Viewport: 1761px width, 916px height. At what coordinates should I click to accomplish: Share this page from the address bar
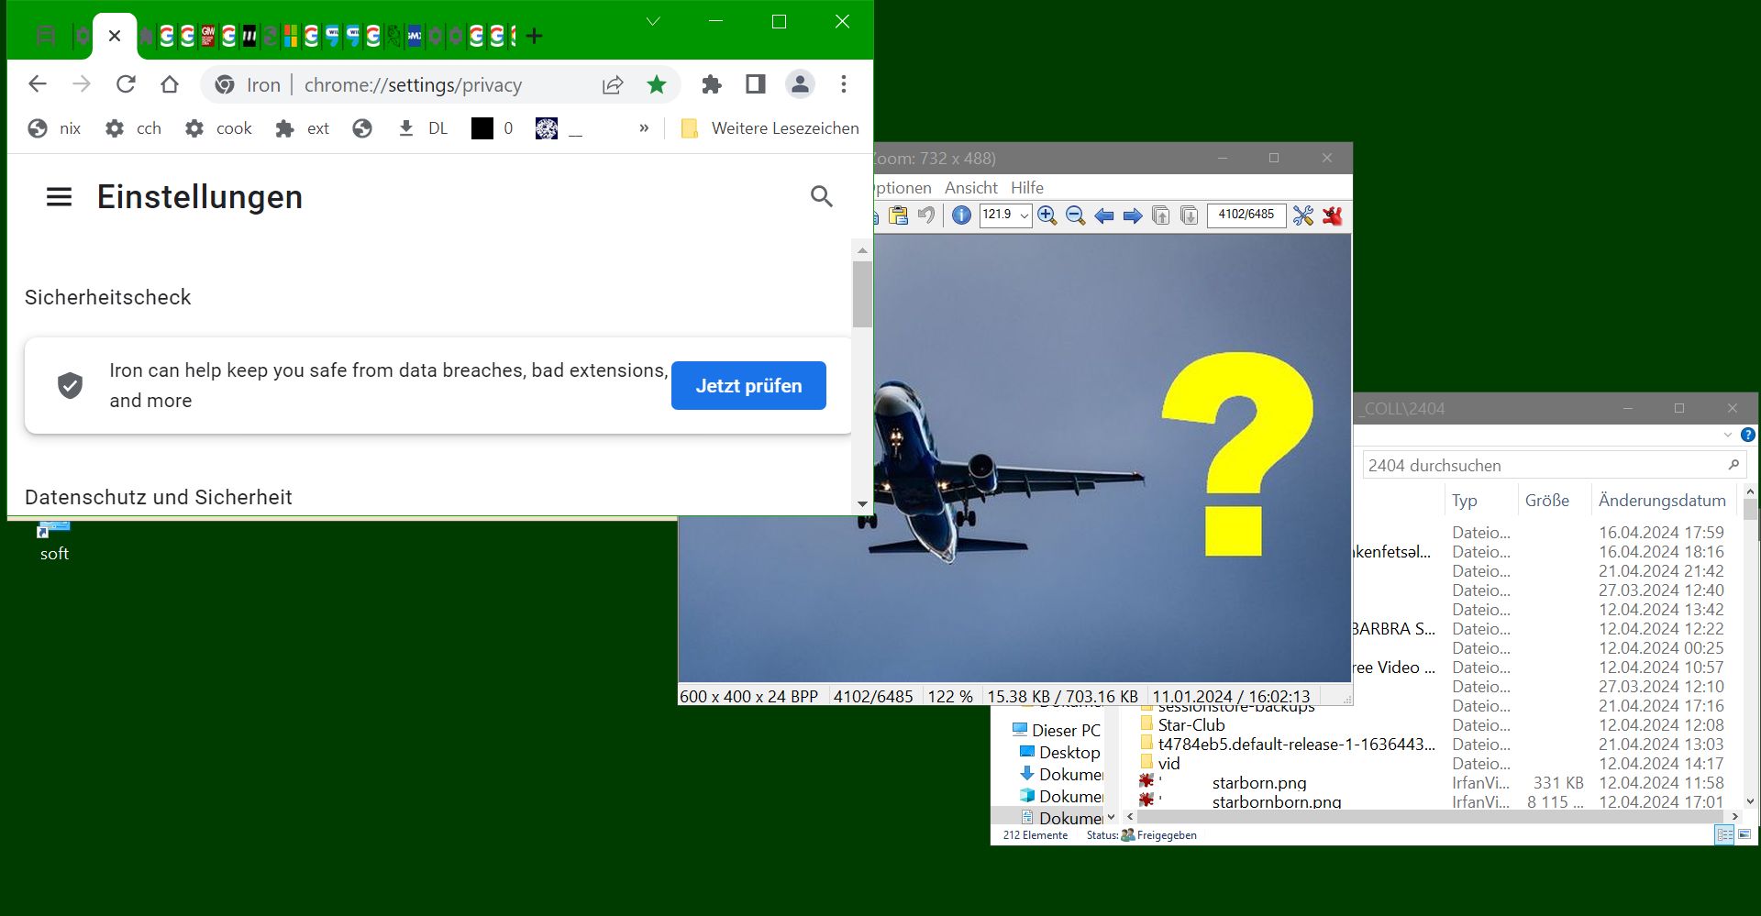tap(613, 85)
